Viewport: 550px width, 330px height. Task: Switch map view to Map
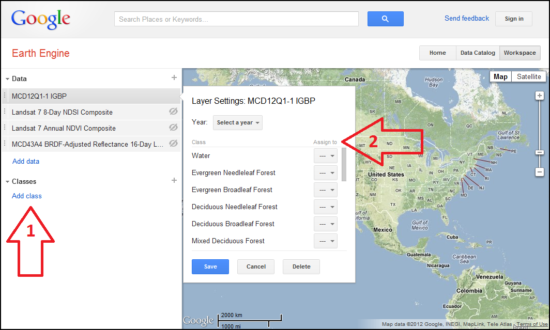(x=500, y=77)
